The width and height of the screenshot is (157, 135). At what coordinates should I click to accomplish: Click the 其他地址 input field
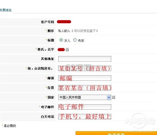85,59
